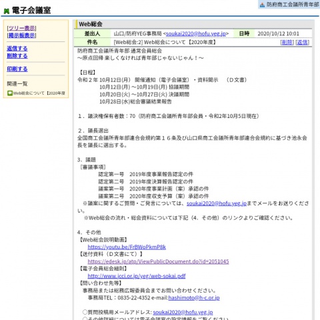This screenshot has height=320, width=320.
Task: Click line 議案第一号 2020年度事業計画
Action: (153, 189)
